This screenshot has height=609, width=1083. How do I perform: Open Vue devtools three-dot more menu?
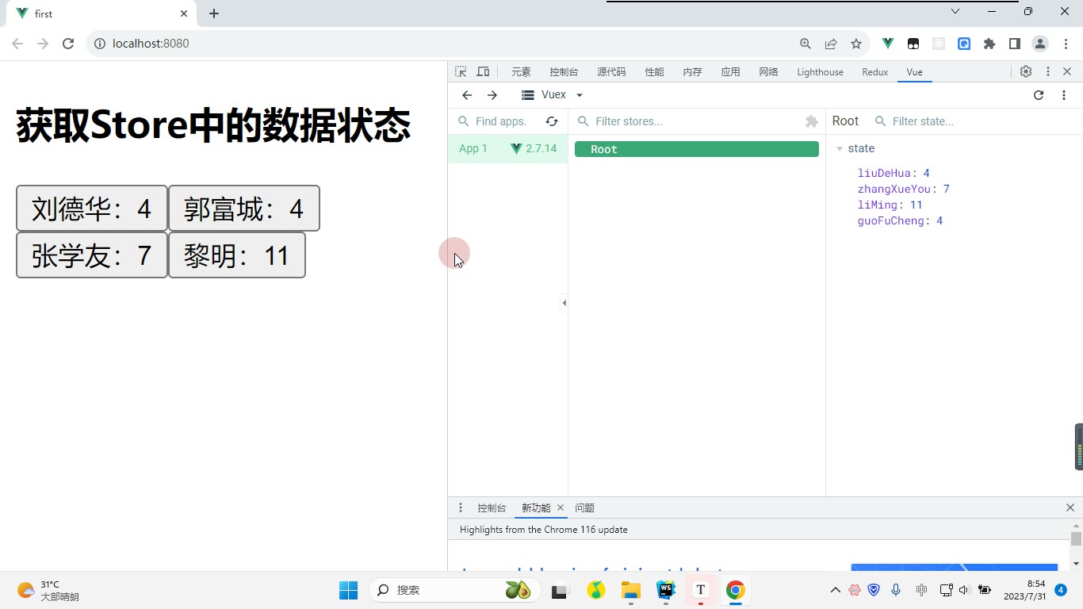[x=1064, y=95]
